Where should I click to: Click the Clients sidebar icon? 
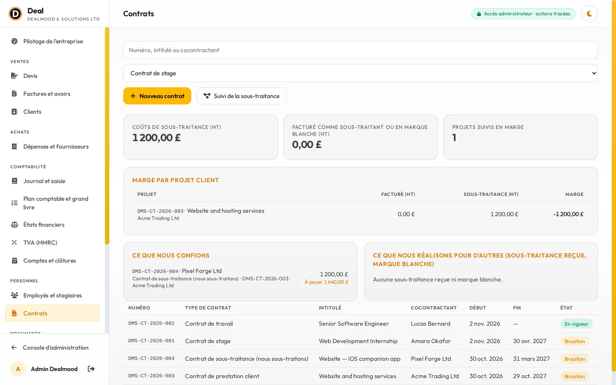15,112
